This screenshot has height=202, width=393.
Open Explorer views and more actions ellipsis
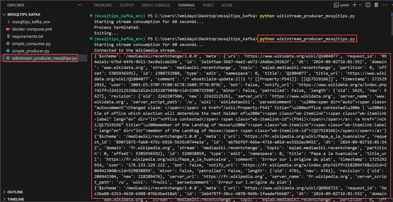80,5
